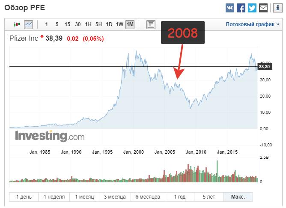Switch to the 1D interval

pyautogui.click(x=109, y=24)
